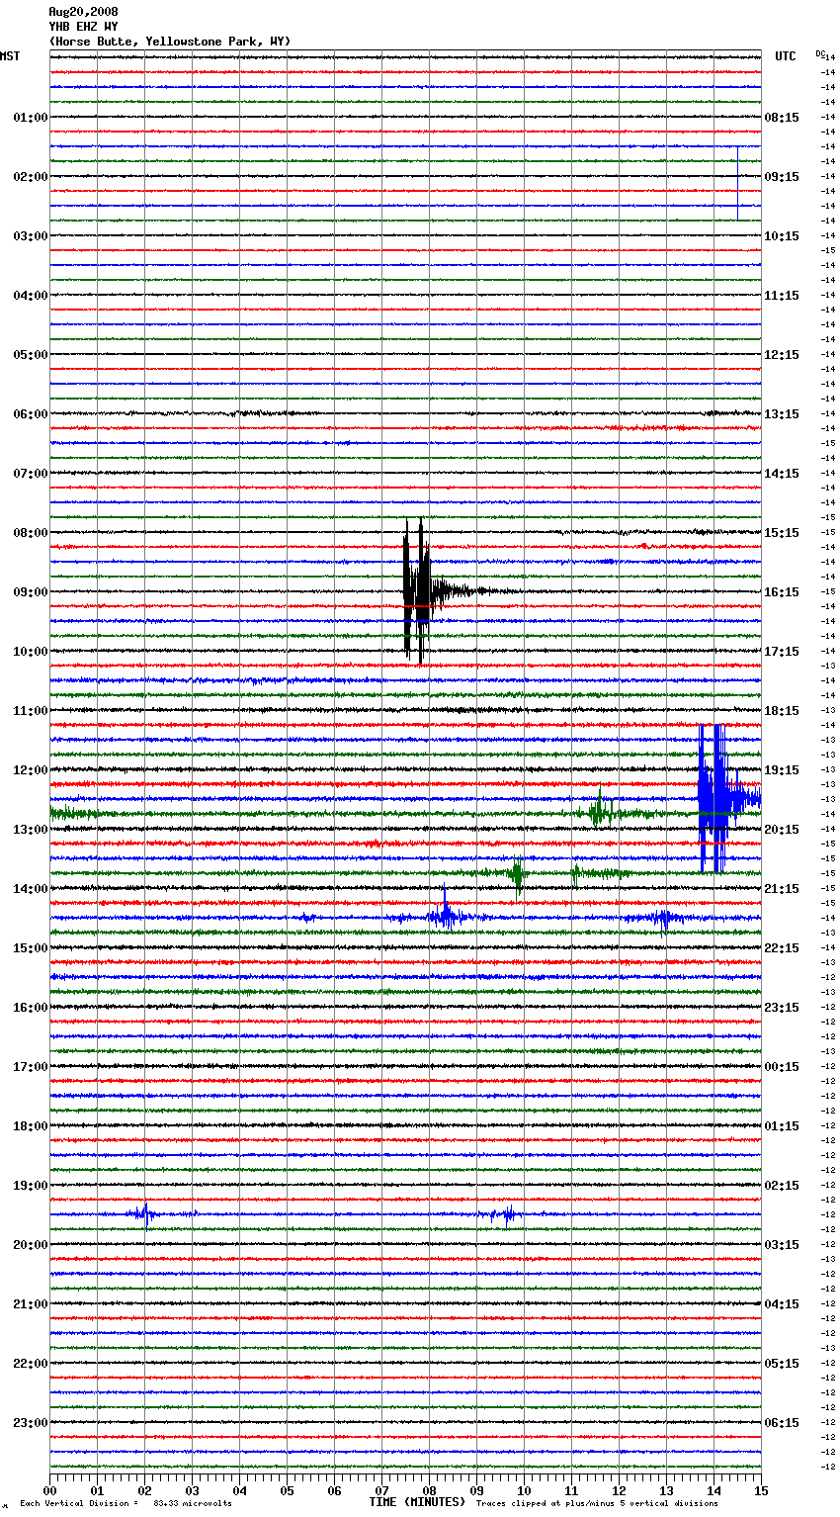Click the UTC axis label
The image size is (840, 1517).
(786, 56)
